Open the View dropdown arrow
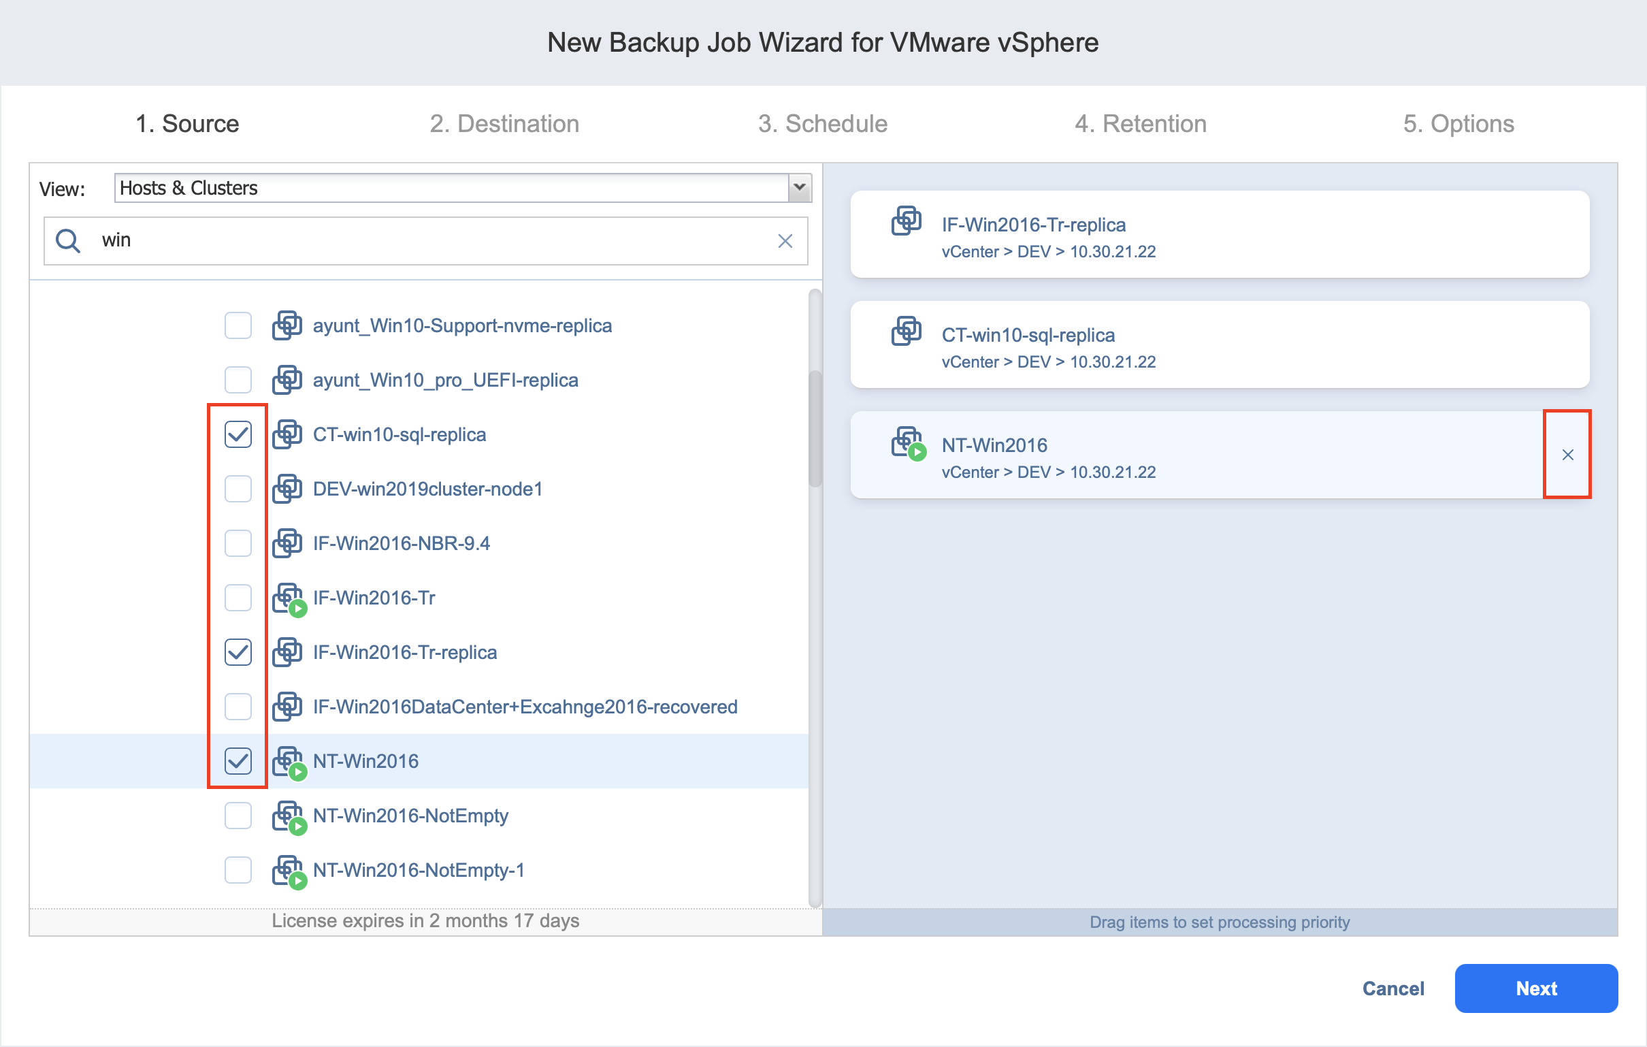This screenshot has height=1047, width=1647. click(x=800, y=187)
